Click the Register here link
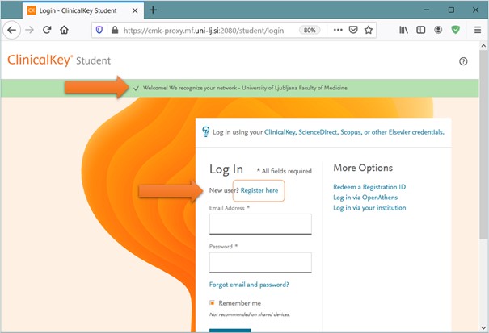 point(259,190)
